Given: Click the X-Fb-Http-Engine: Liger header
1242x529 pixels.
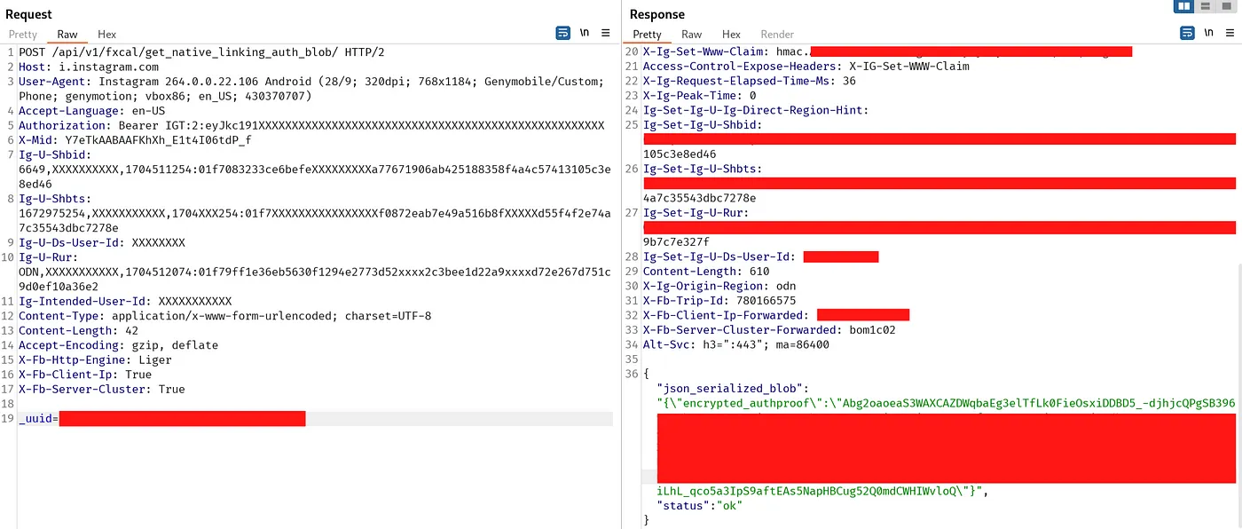Looking at the screenshot, I should [95, 359].
